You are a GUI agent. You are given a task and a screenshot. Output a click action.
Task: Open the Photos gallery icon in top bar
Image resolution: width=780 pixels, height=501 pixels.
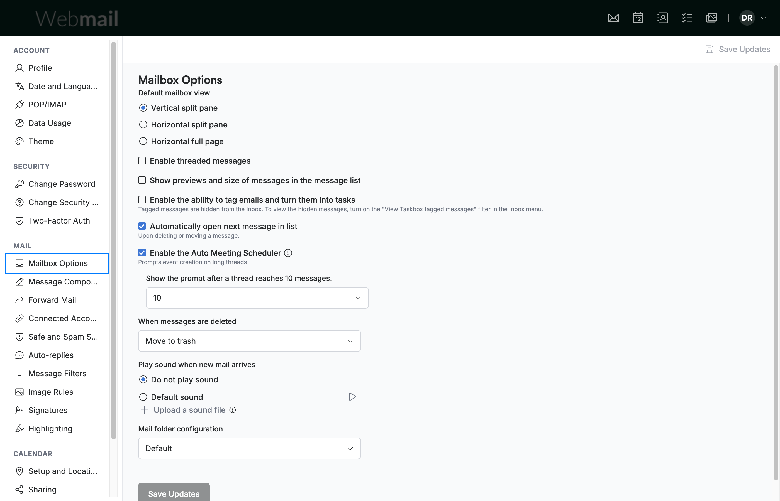pos(712,18)
